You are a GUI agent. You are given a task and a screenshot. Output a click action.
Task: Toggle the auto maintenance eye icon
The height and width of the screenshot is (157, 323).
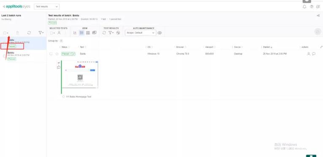(160, 33)
